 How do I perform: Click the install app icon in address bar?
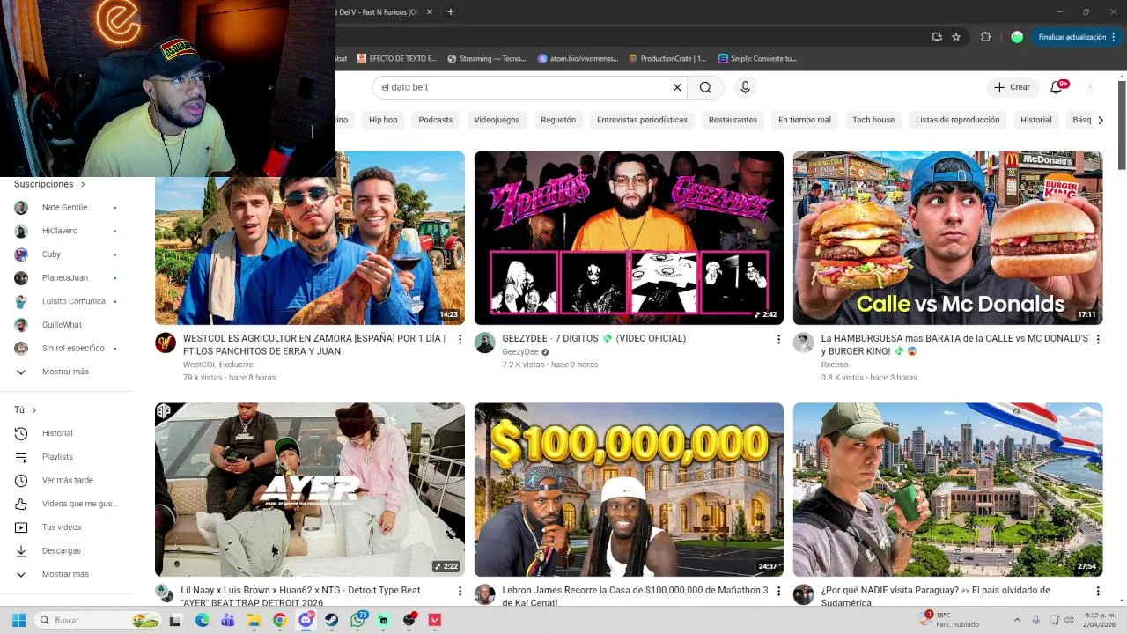click(x=937, y=37)
